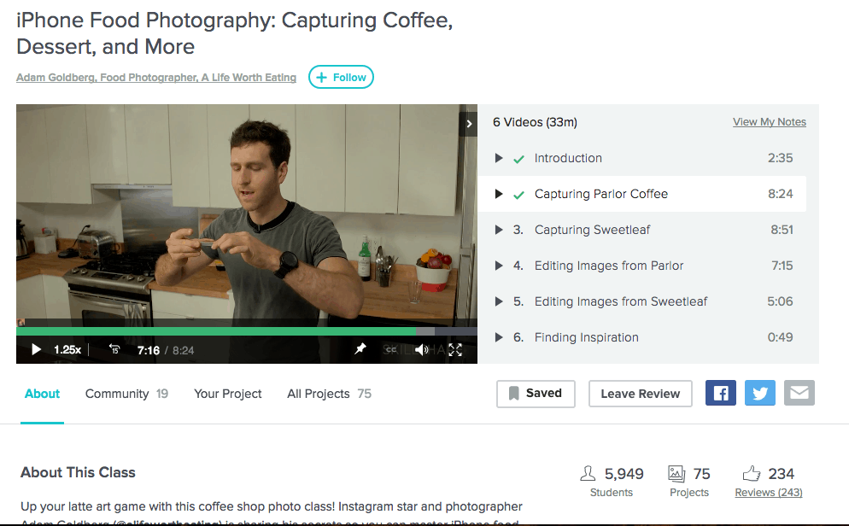
Task: Open the All Projects tab
Action: point(329,394)
